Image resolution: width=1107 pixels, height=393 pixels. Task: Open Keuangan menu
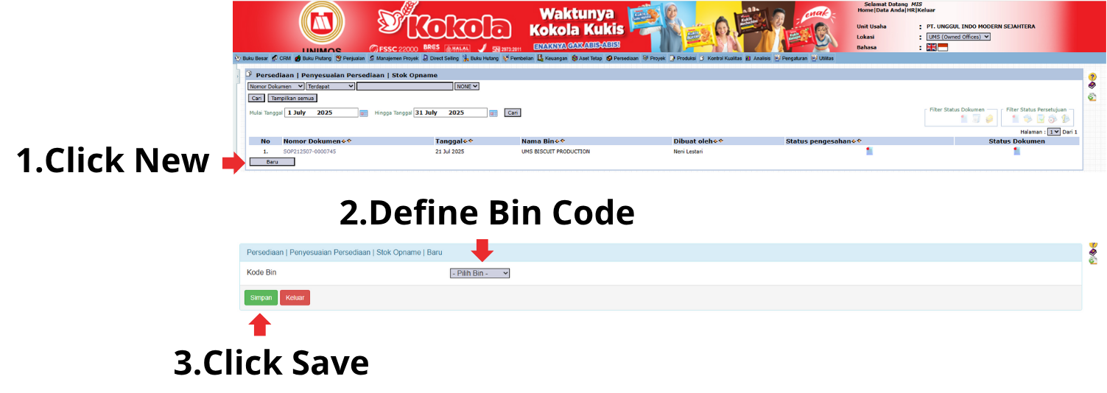tap(552, 58)
